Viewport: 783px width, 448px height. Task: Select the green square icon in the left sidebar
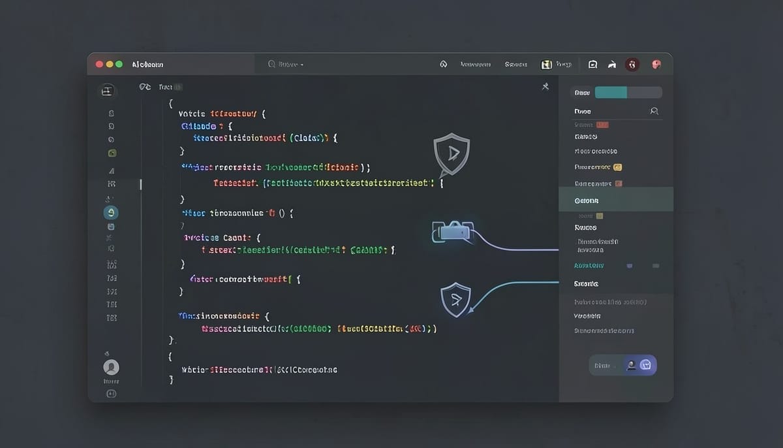pos(112,153)
